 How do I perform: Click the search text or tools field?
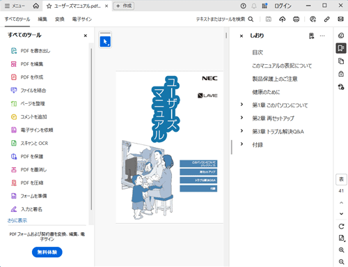pyautogui.click(x=225, y=19)
